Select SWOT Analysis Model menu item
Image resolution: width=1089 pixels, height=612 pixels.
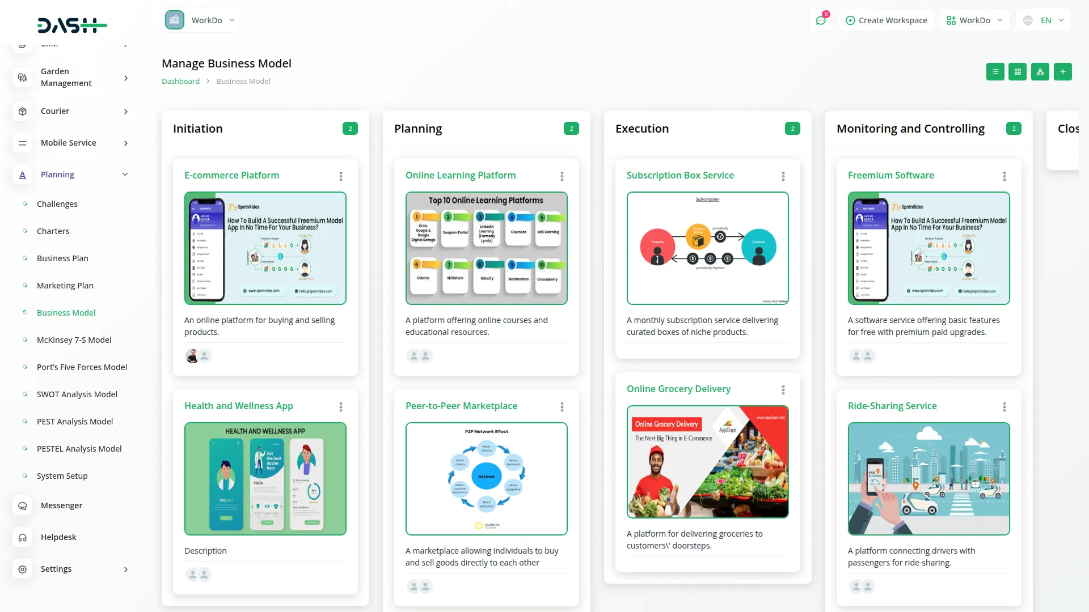coord(77,394)
